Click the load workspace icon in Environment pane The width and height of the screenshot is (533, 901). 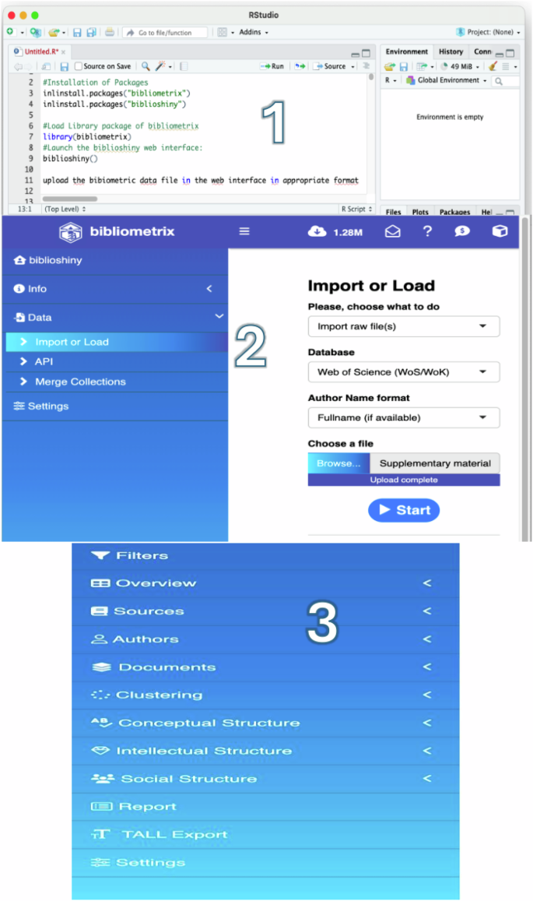(x=390, y=67)
